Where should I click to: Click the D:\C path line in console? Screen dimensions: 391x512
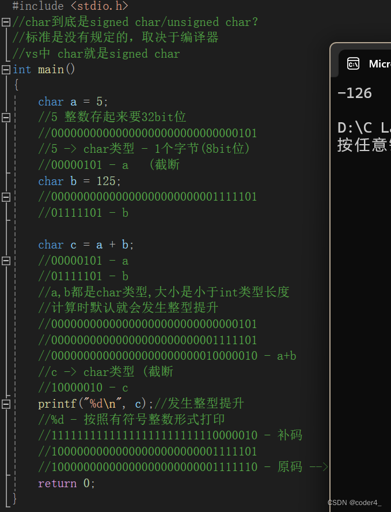tap(365, 127)
